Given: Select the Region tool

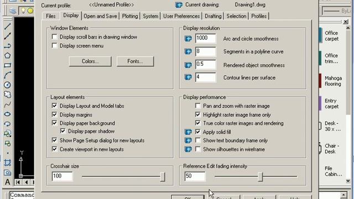Looking at the screenshot, I should pos(7,172).
